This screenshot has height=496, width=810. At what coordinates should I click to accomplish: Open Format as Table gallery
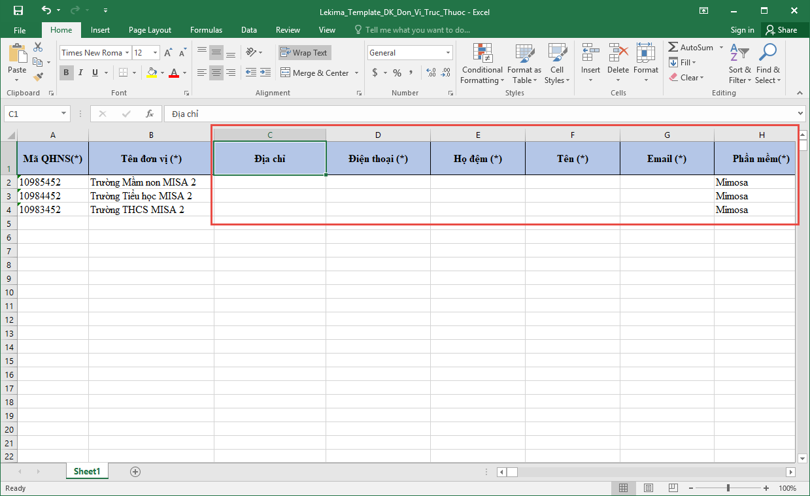click(x=524, y=64)
